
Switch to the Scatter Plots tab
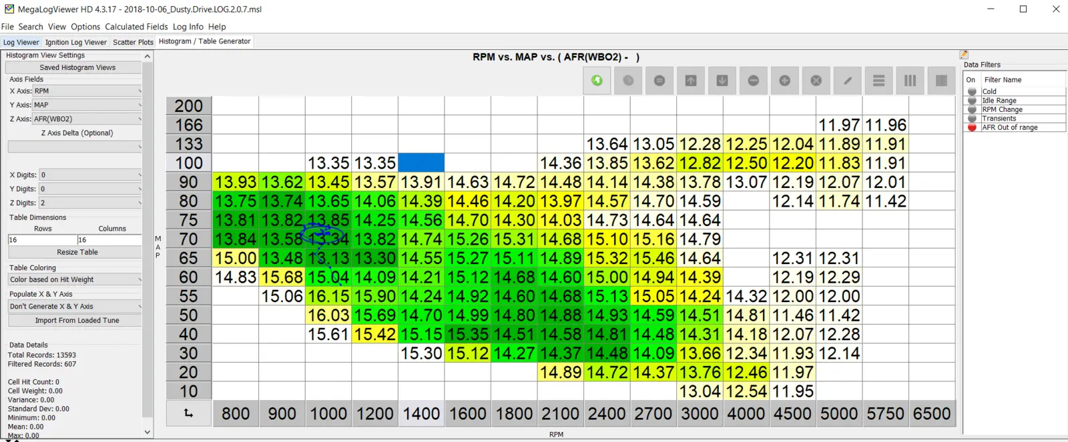[133, 42]
